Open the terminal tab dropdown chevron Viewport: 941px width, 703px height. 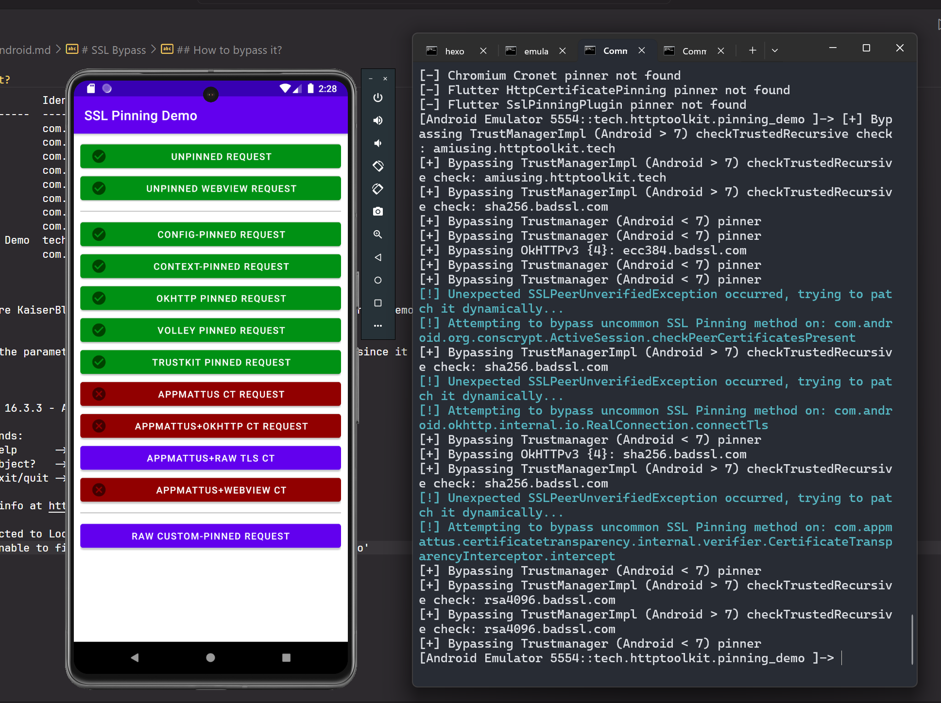775,50
